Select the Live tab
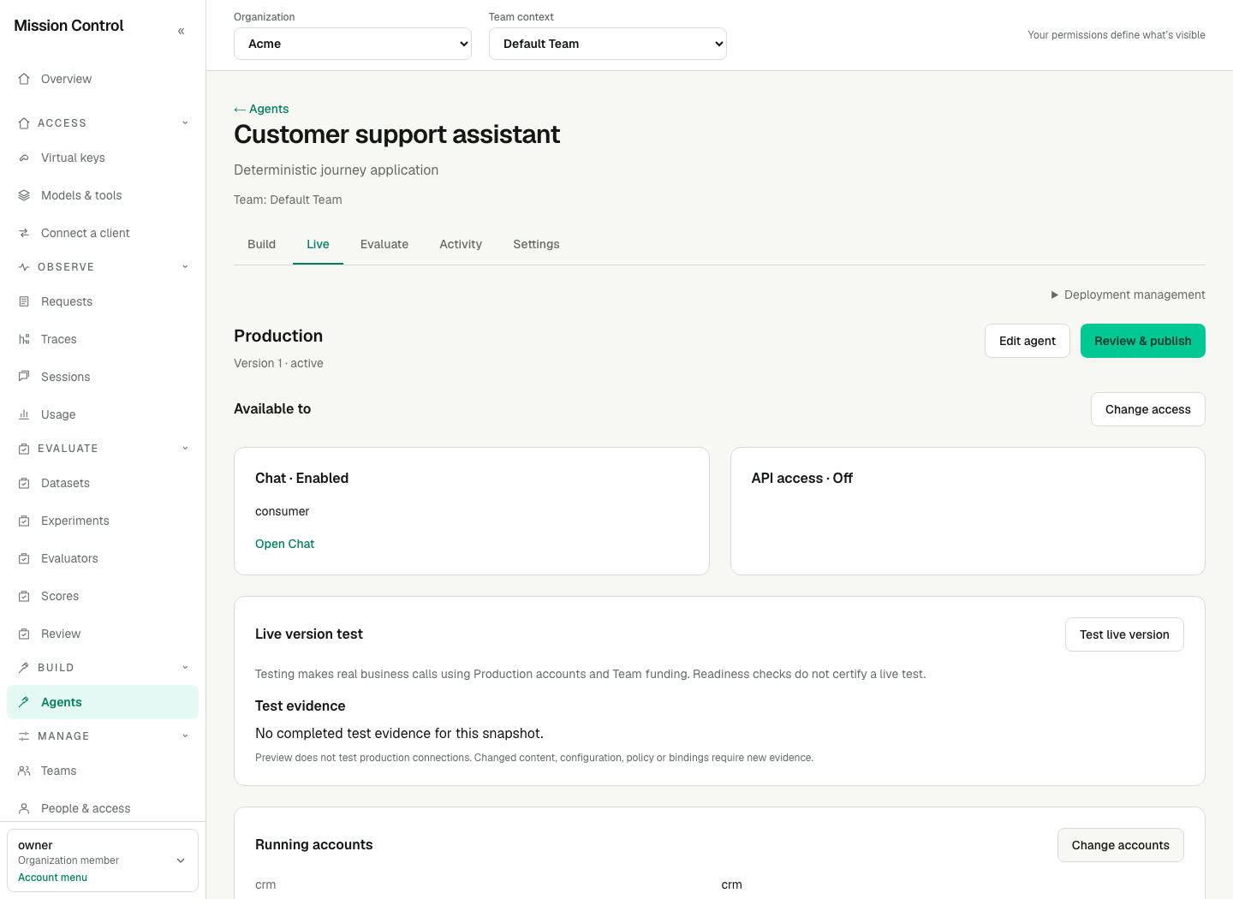The width and height of the screenshot is (1233, 899). [318, 244]
